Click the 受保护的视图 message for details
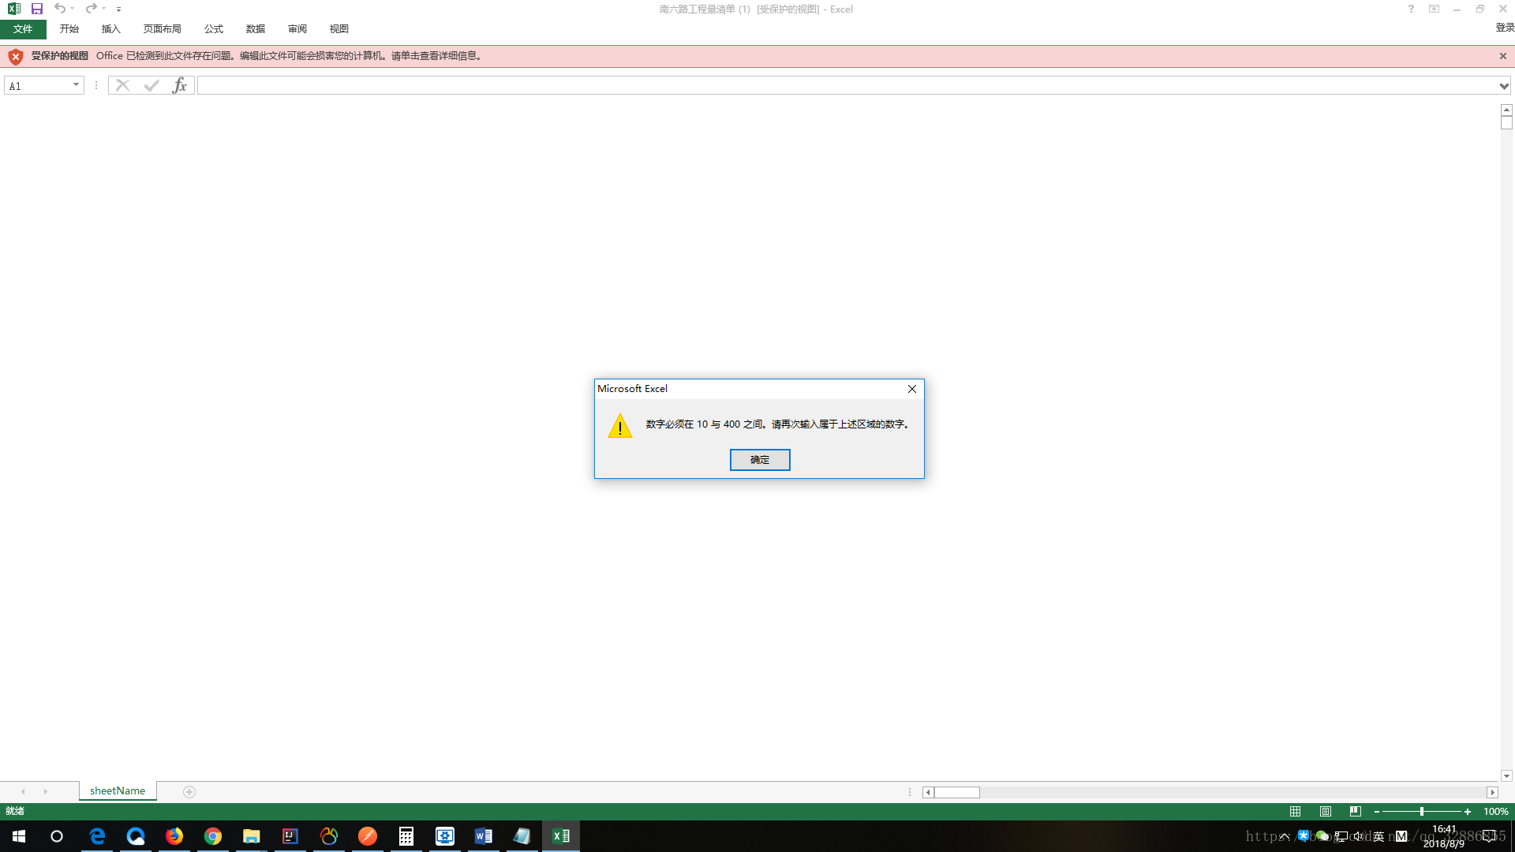This screenshot has height=852, width=1515. click(x=60, y=56)
